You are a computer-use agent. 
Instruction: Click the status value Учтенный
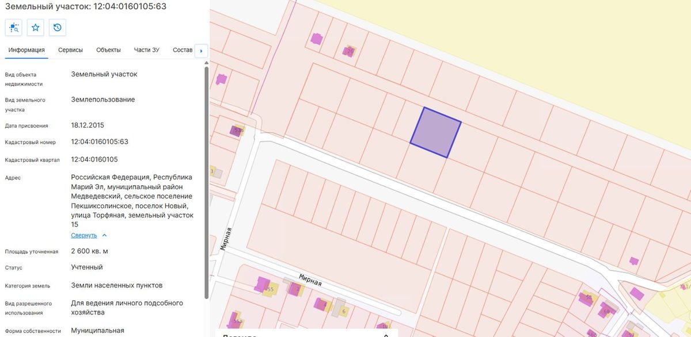tap(87, 267)
